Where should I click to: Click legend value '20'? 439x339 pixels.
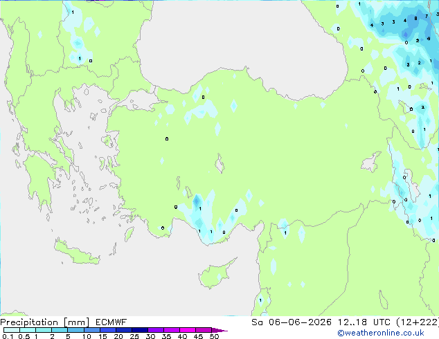point(118,336)
